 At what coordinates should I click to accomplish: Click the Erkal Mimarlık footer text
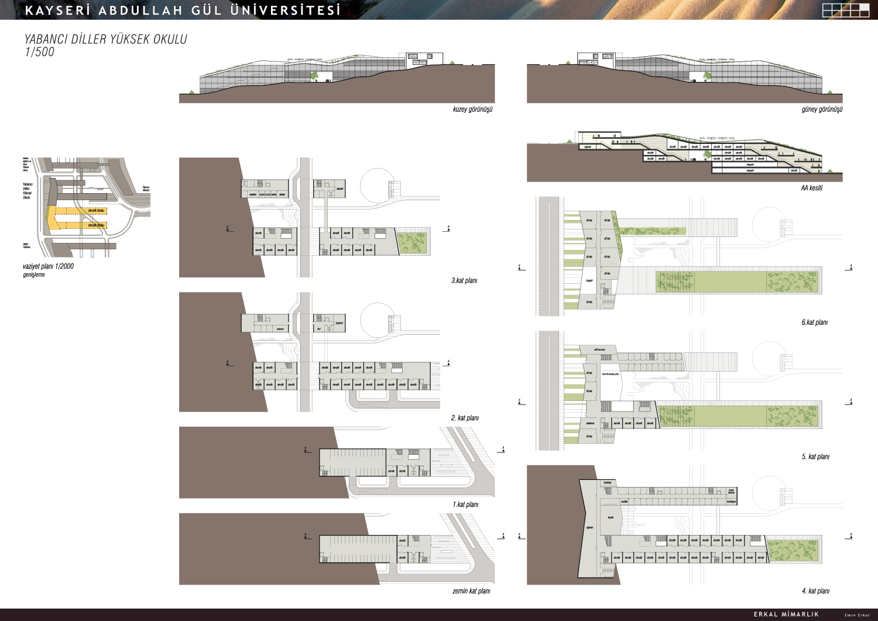click(786, 614)
